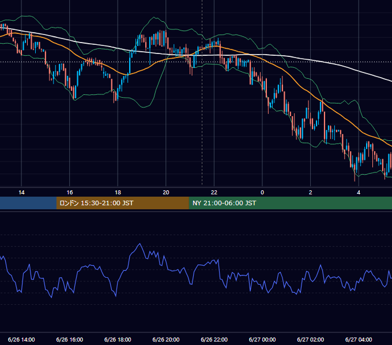Viewport: 392px width, 345px height.
Task: Click the 14 label on the price chart time axis
Action: pyautogui.click(x=21, y=193)
